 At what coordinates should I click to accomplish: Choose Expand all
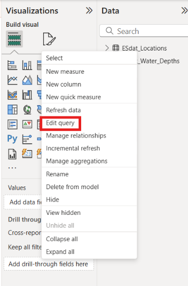(89, 251)
